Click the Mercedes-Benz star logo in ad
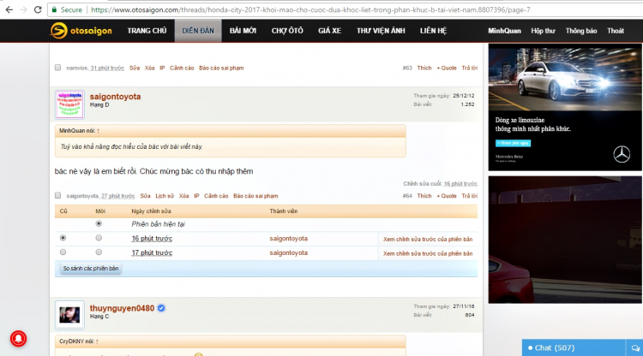643x356 pixels. (622, 154)
